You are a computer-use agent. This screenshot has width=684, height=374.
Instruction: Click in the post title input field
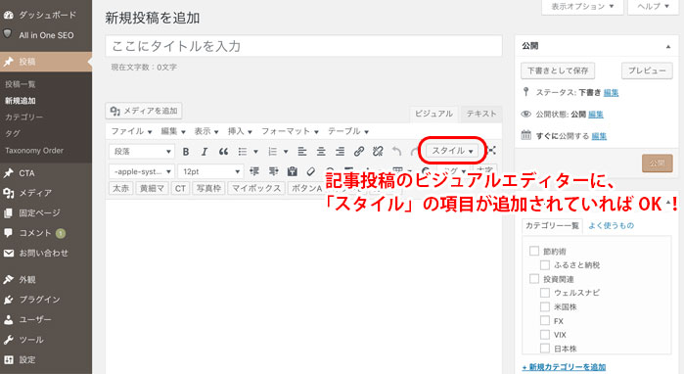[303, 46]
